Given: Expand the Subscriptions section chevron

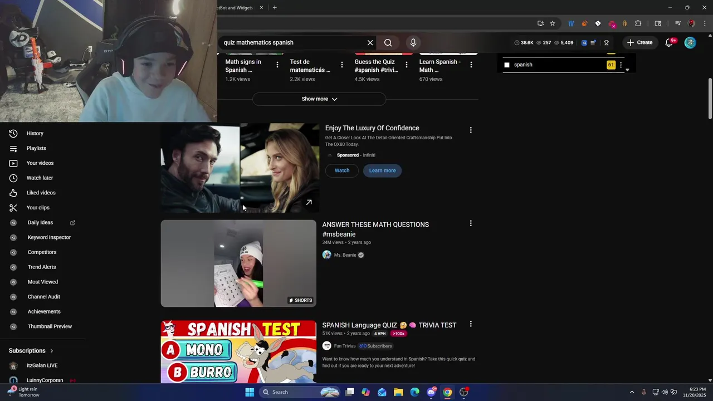Looking at the screenshot, I should coord(52,351).
